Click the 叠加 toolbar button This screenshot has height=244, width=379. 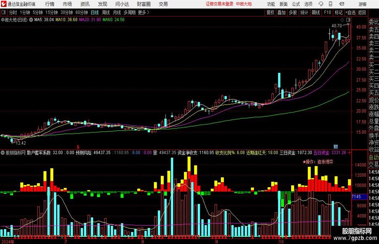(x=282, y=12)
